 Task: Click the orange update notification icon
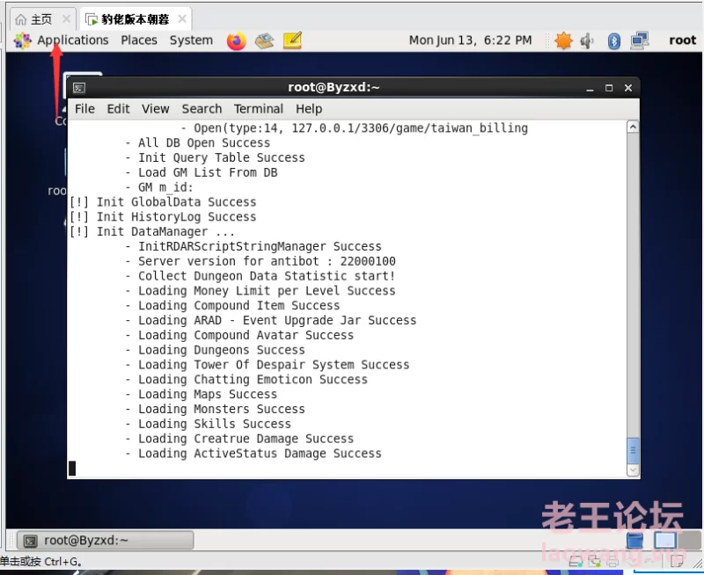click(x=563, y=40)
